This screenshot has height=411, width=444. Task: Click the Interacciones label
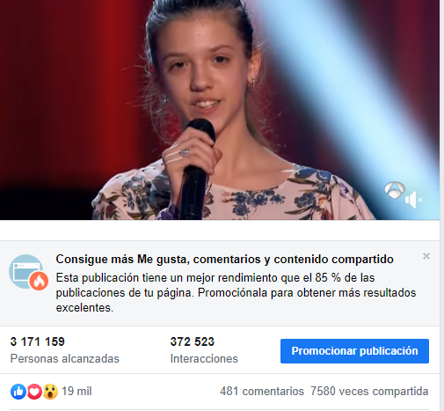click(204, 359)
